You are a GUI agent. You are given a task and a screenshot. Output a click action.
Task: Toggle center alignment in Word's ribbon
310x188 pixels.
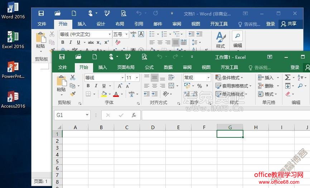pyautogui.click(x=160, y=42)
